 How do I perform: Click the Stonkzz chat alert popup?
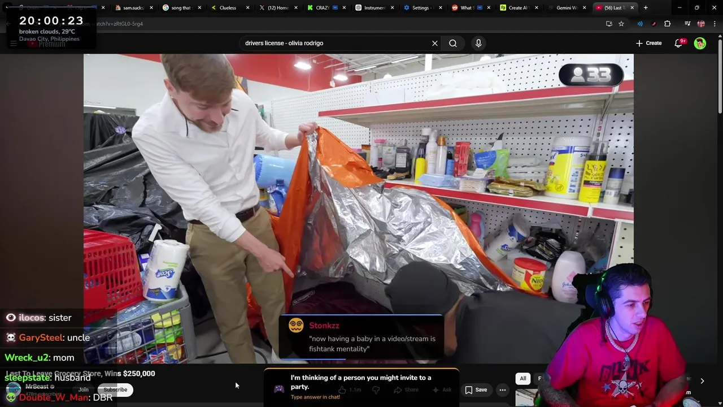click(x=361, y=337)
